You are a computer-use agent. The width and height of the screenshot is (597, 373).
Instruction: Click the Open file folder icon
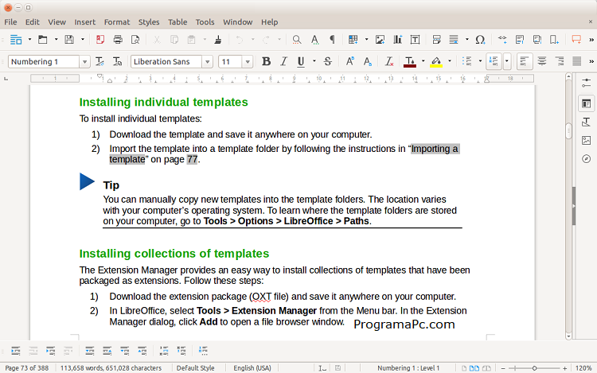(x=43, y=40)
